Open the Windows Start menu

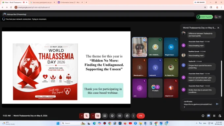coord(58,123)
